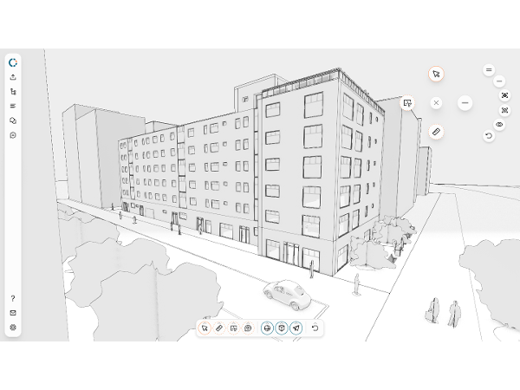The width and height of the screenshot is (520, 390).
Task: Click the circular app logo in the sidebar
Action: pos(13,62)
